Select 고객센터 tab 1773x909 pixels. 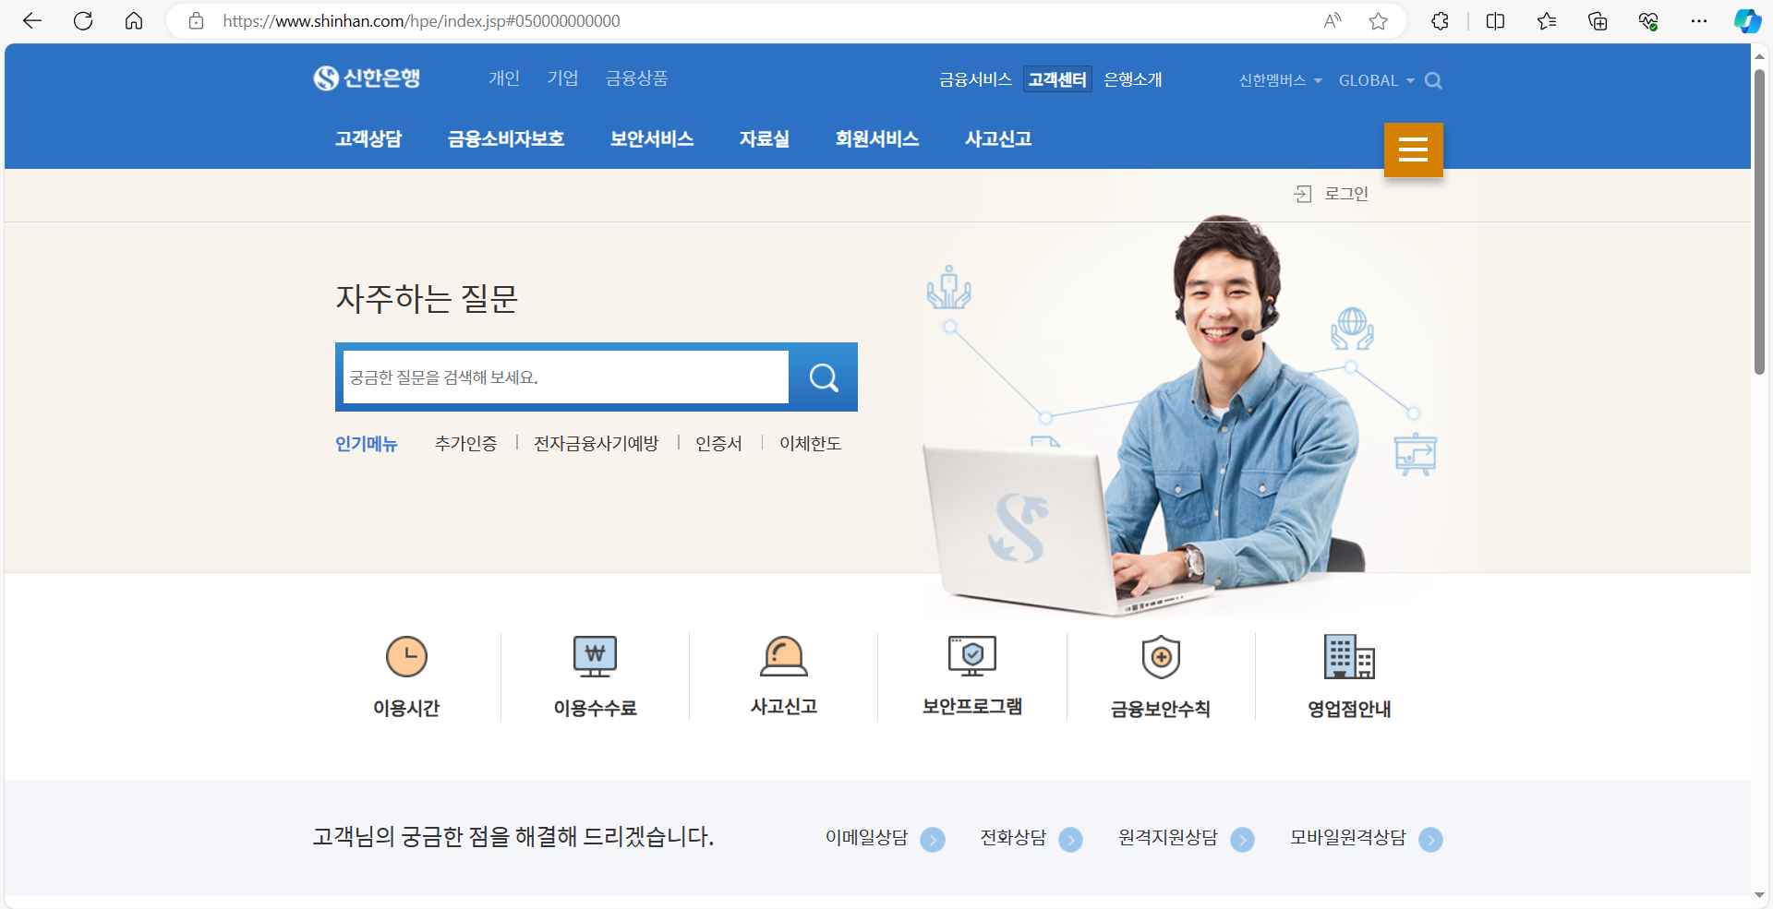pyautogui.click(x=1057, y=79)
